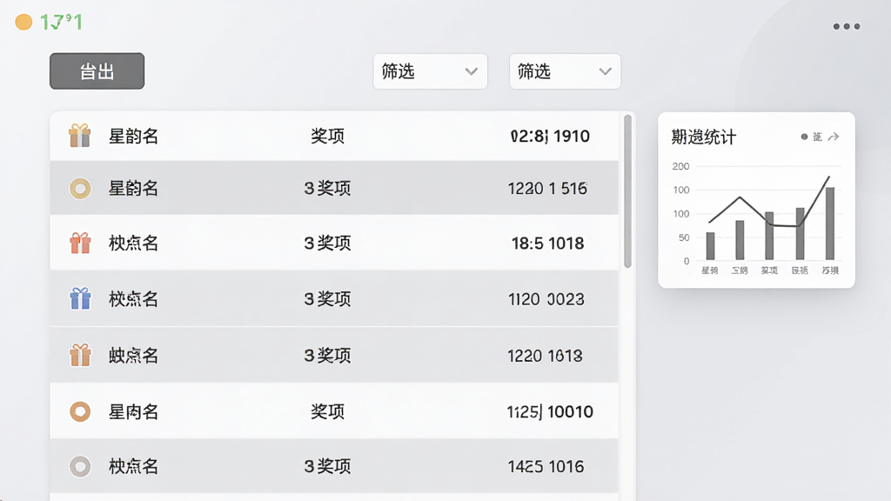
Task: Select the name in the 1425 1016 row
Action: [x=133, y=466]
